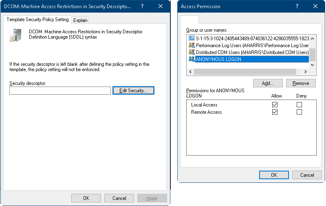Click the help question mark in Access Permission
This screenshot has height=206, width=326.
(x=296, y=7)
